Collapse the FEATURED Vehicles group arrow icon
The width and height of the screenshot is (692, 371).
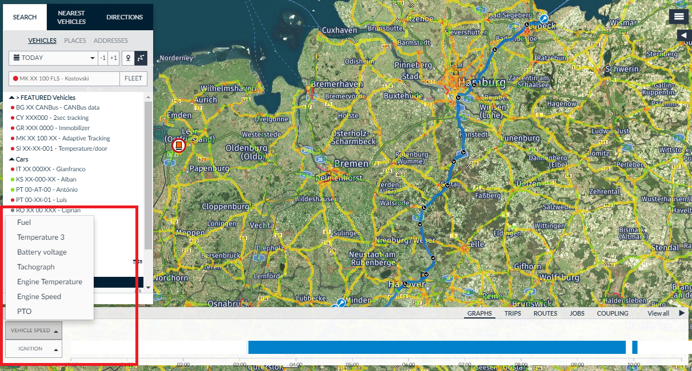click(10, 97)
